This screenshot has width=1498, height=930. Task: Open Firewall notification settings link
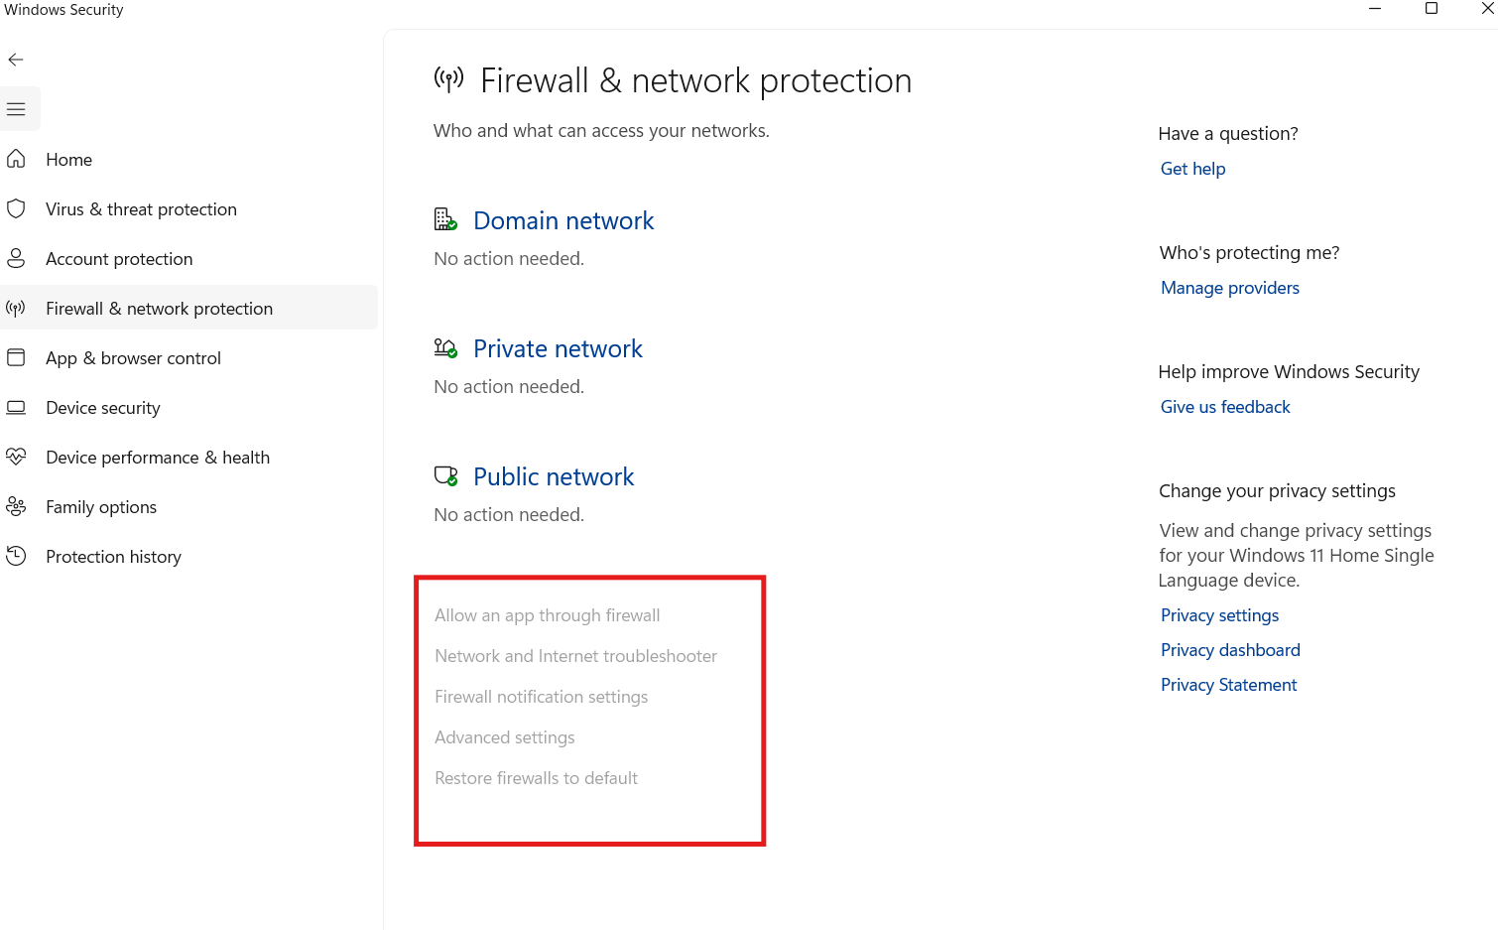click(x=541, y=697)
